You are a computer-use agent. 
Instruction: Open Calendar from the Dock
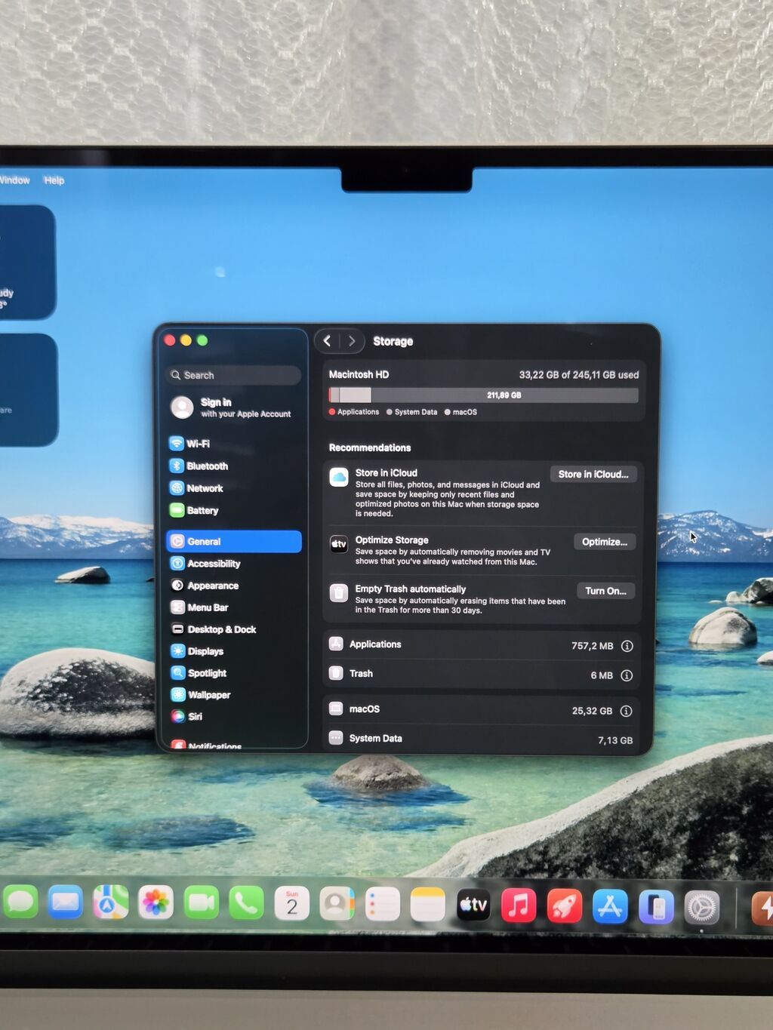tap(292, 903)
